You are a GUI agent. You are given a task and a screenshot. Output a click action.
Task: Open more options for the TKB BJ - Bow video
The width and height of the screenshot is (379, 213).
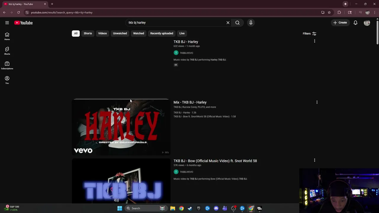pos(314,160)
